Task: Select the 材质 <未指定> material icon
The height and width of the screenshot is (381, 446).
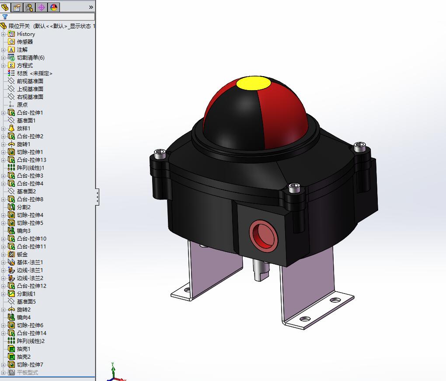Action: tap(11, 73)
